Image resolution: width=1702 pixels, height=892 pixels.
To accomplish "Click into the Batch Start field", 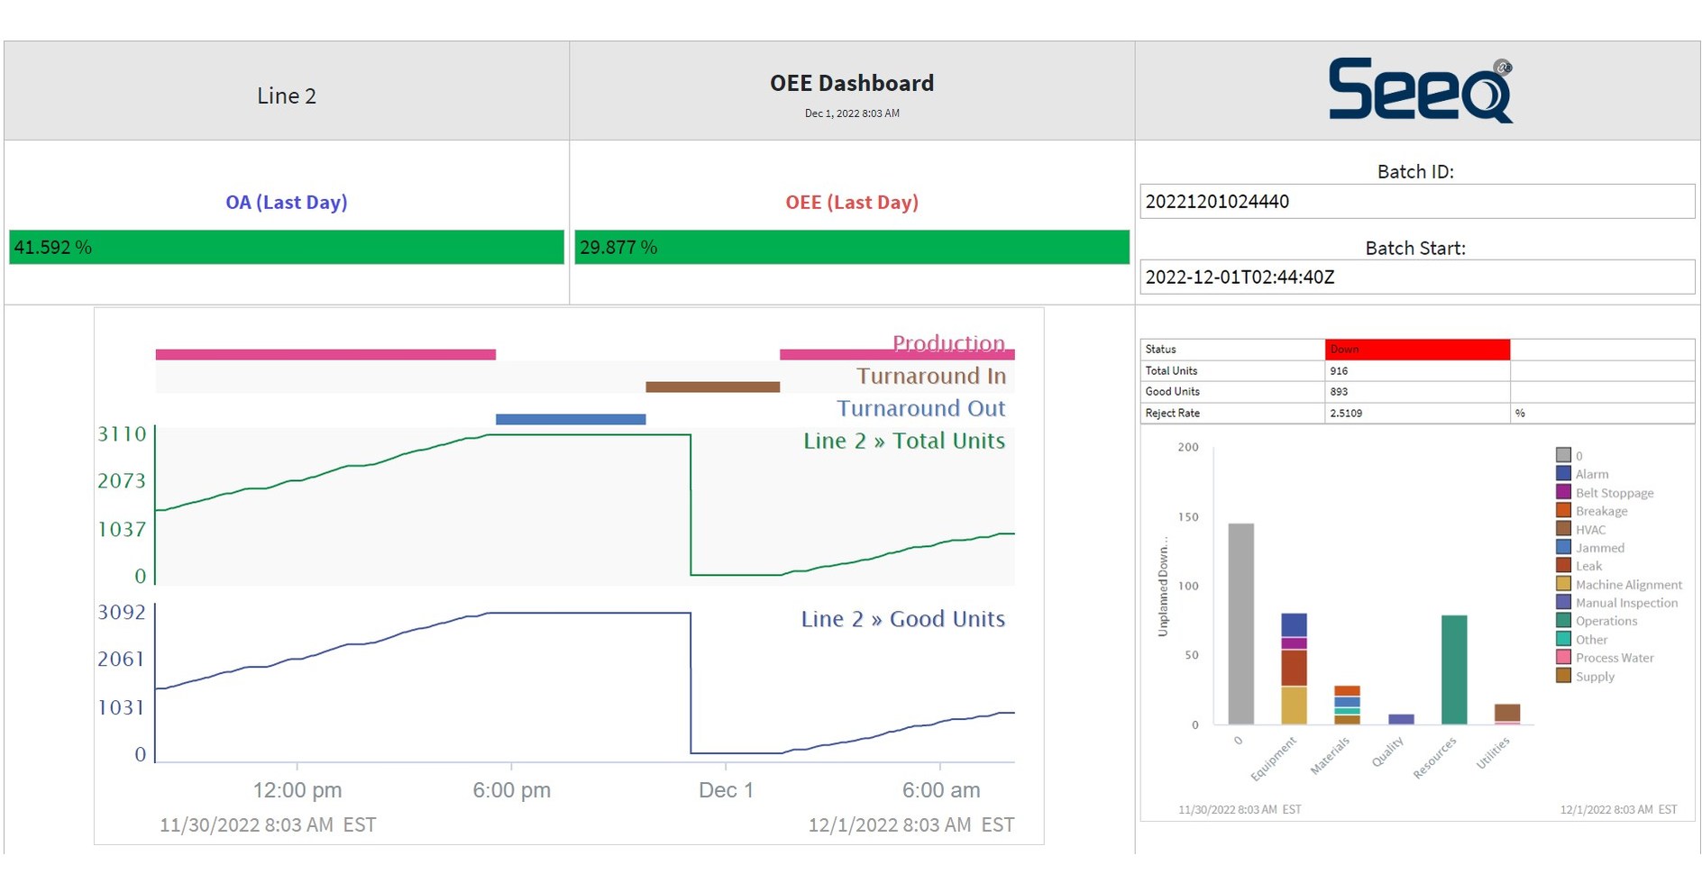I will point(1416,278).
